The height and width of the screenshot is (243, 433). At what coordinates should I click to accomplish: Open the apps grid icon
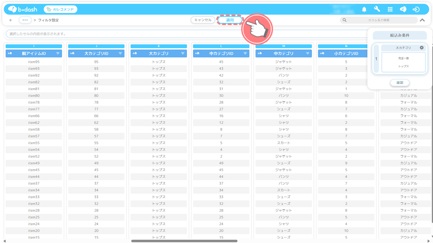point(390,9)
